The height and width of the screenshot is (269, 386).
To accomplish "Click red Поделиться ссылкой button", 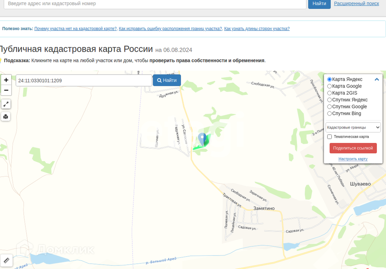I will [x=353, y=148].
